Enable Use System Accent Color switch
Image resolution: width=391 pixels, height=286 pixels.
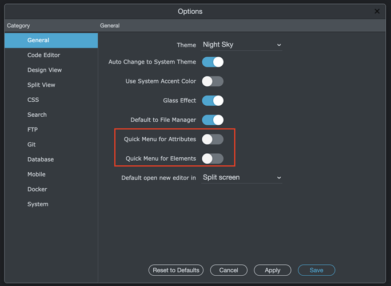click(213, 81)
